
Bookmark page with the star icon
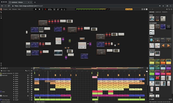[x=163, y=6]
